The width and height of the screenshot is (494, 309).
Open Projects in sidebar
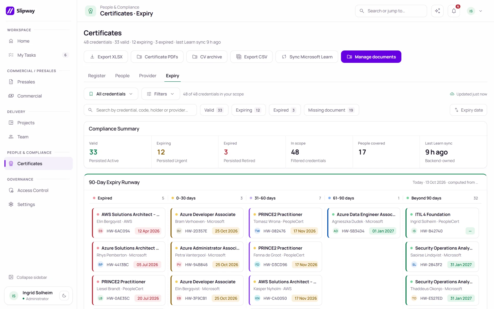point(38,123)
